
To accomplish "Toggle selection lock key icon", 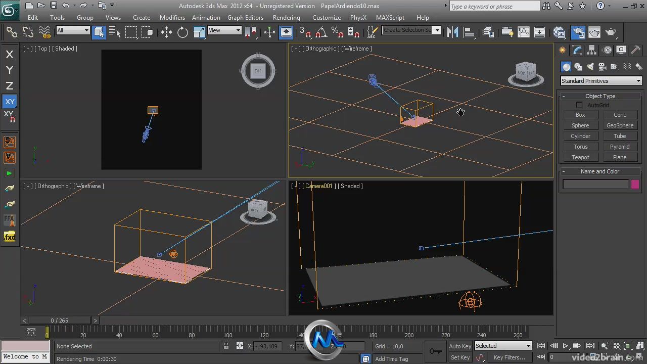I will (x=226, y=346).
